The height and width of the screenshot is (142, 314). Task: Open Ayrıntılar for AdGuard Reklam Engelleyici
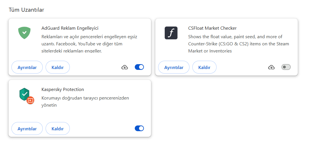tap(27, 67)
